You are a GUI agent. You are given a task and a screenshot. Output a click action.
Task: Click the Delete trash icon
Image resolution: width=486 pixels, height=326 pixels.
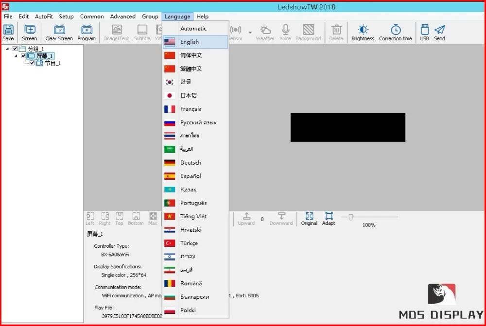coord(336,33)
